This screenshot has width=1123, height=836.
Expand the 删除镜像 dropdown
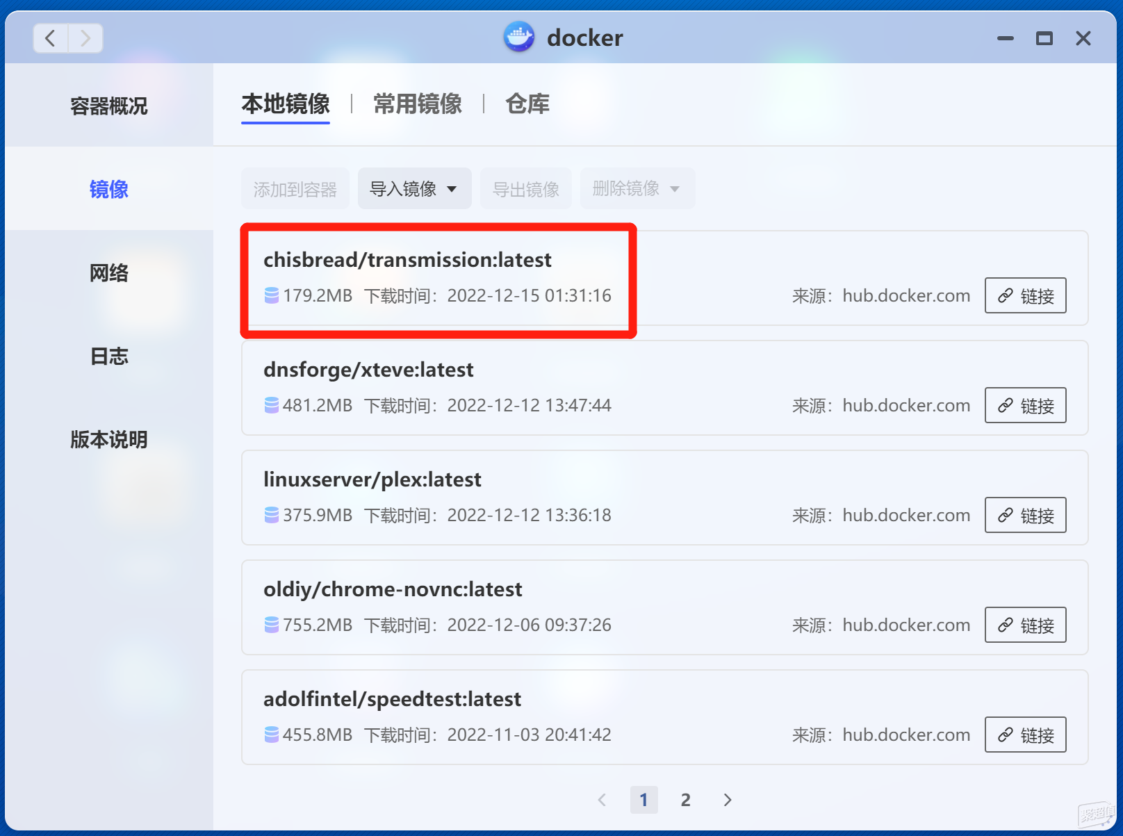tap(637, 188)
